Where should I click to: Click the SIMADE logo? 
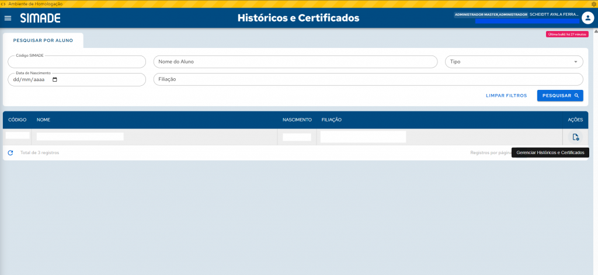[40, 18]
